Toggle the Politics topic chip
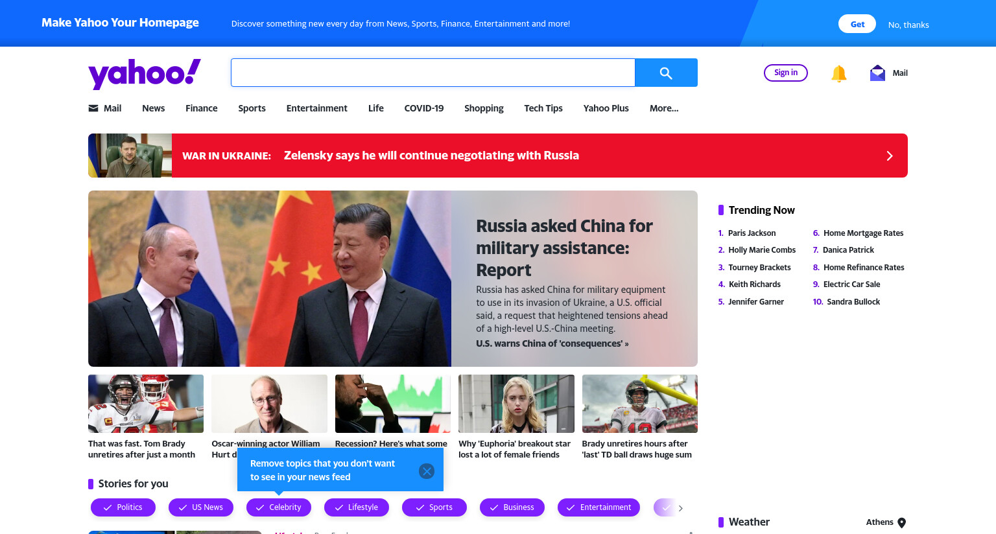Image resolution: width=996 pixels, height=534 pixels. 123,507
